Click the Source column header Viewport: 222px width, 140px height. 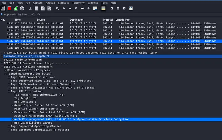(x=41, y=20)
